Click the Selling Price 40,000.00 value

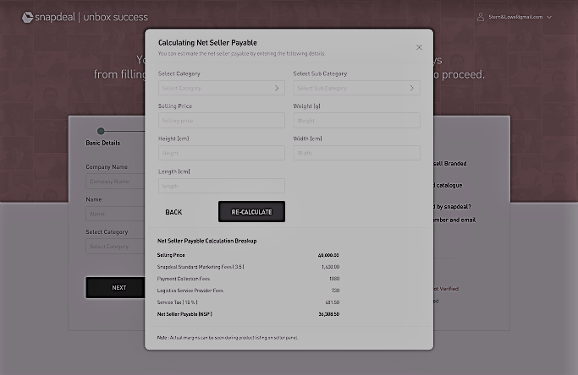[328, 255]
